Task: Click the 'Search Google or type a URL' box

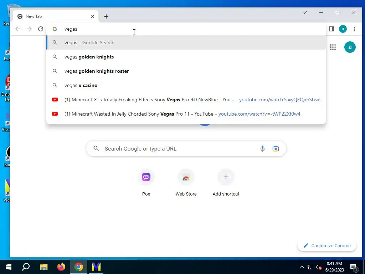Action: (186, 148)
